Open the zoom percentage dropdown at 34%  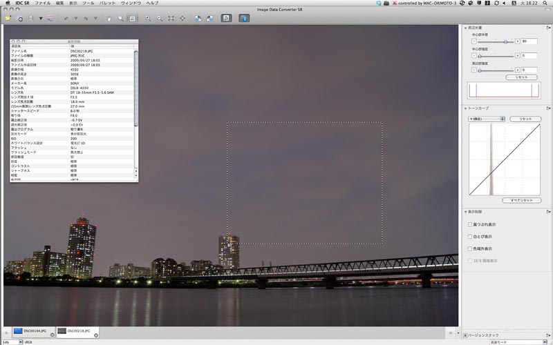(21, 342)
